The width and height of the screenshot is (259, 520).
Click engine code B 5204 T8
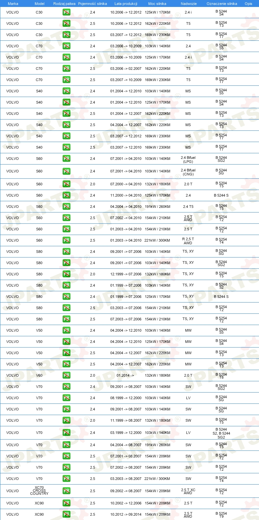221,376
